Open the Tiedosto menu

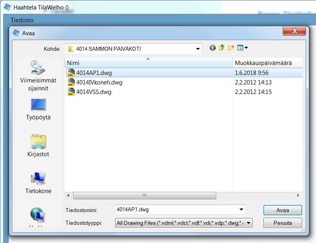click(22, 20)
